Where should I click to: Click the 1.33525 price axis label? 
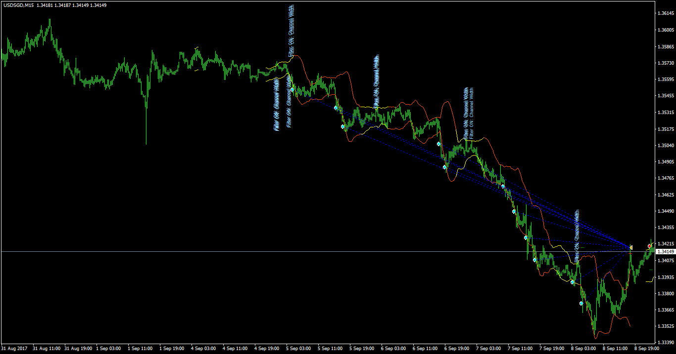click(x=665, y=326)
